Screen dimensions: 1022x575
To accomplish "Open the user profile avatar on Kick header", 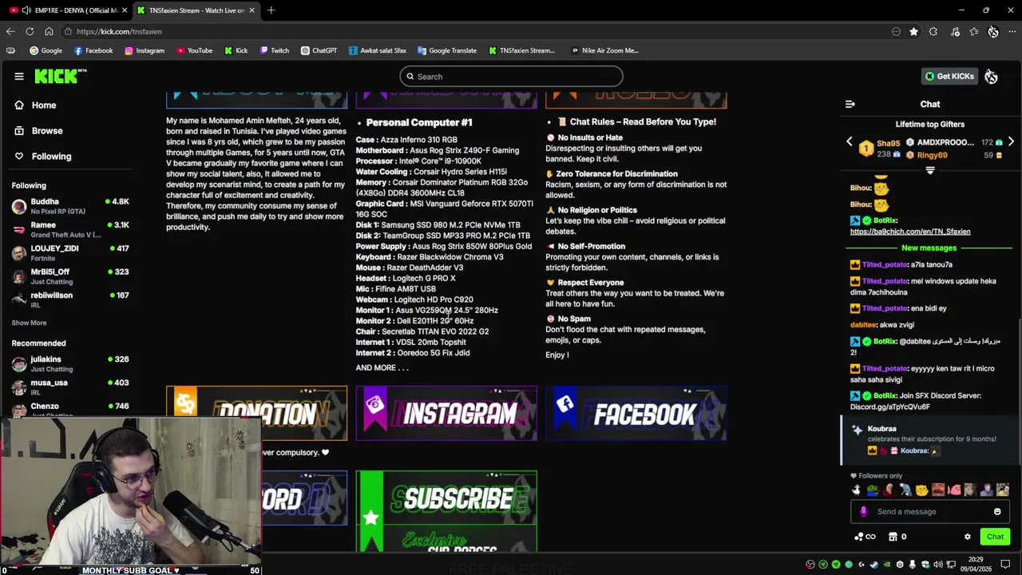I will (991, 77).
